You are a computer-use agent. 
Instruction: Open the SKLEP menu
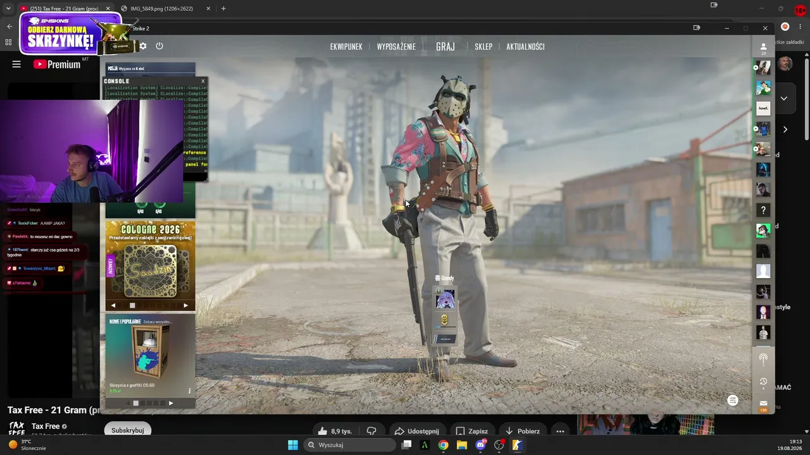(483, 47)
